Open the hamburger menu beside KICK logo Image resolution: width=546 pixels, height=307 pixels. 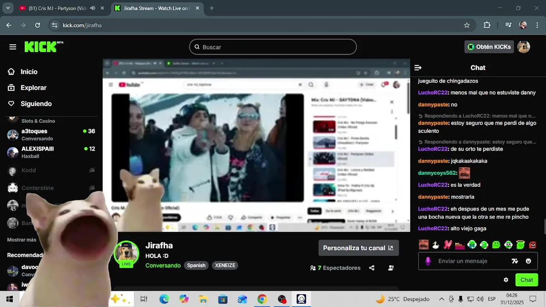(x=13, y=47)
